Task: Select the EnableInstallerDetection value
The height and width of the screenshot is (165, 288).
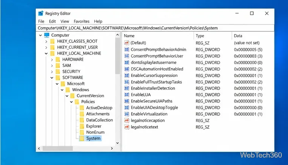Action: (153, 88)
